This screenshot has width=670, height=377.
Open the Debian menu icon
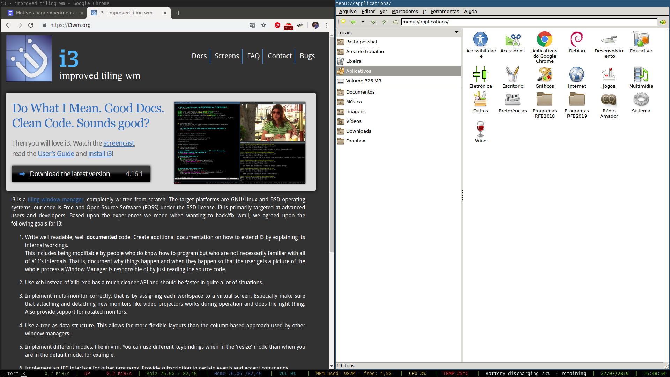(x=577, y=39)
